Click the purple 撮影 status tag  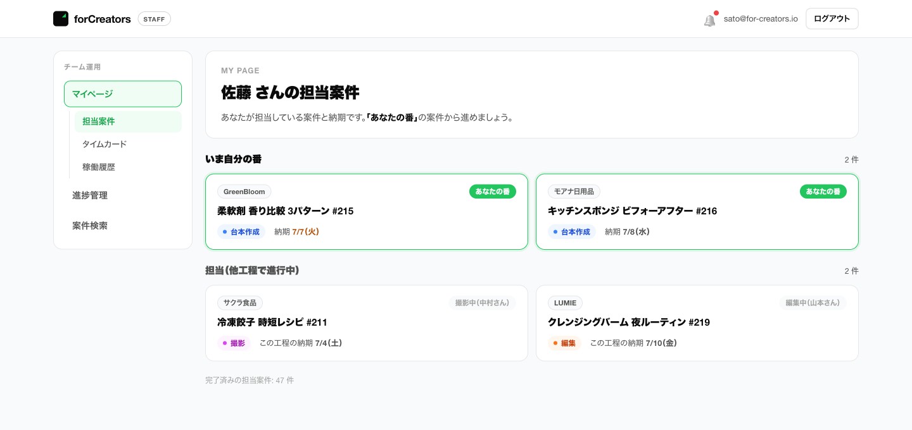point(234,343)
